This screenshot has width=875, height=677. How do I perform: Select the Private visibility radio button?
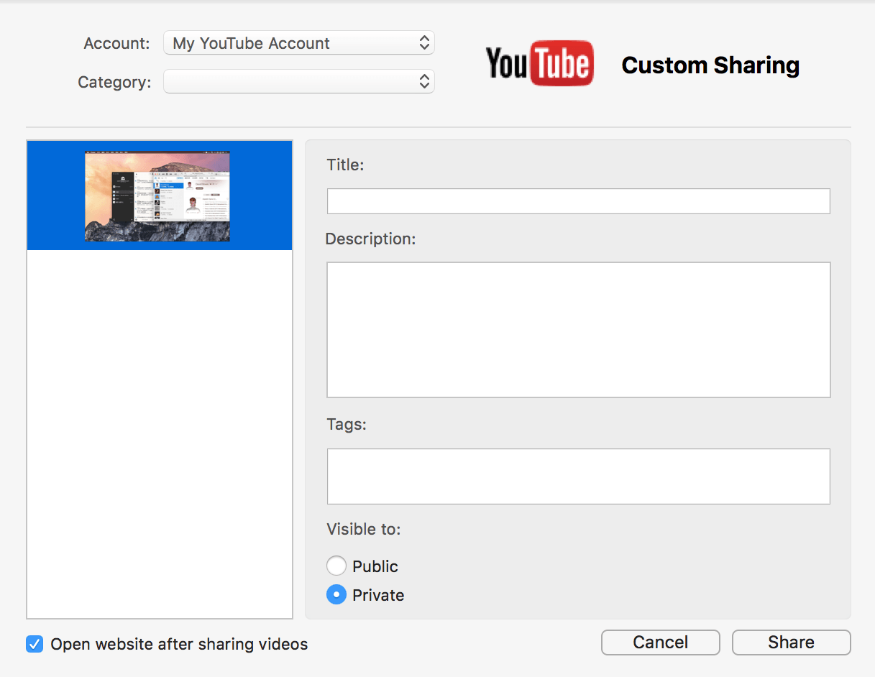pos(336,595)
